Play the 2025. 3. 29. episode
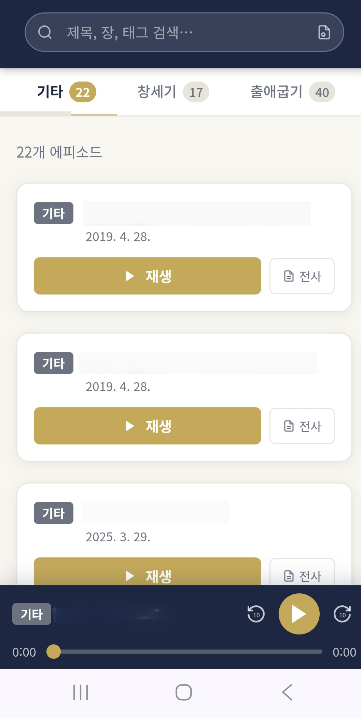Viewport: 361px width, 718px height. coord(148,571)
